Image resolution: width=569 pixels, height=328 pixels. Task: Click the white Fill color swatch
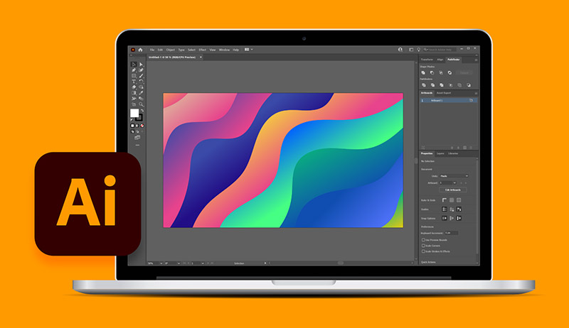[x=134, y=113]
